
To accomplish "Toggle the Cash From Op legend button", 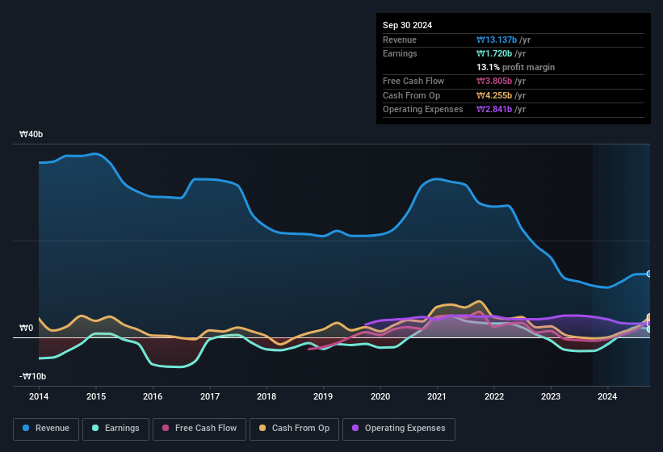I will 294,429.
